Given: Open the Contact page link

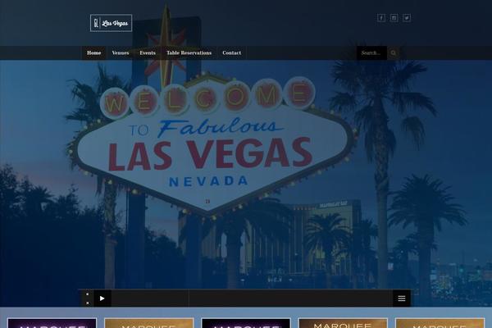Looking at the screenshot, I should coord(232,53).
